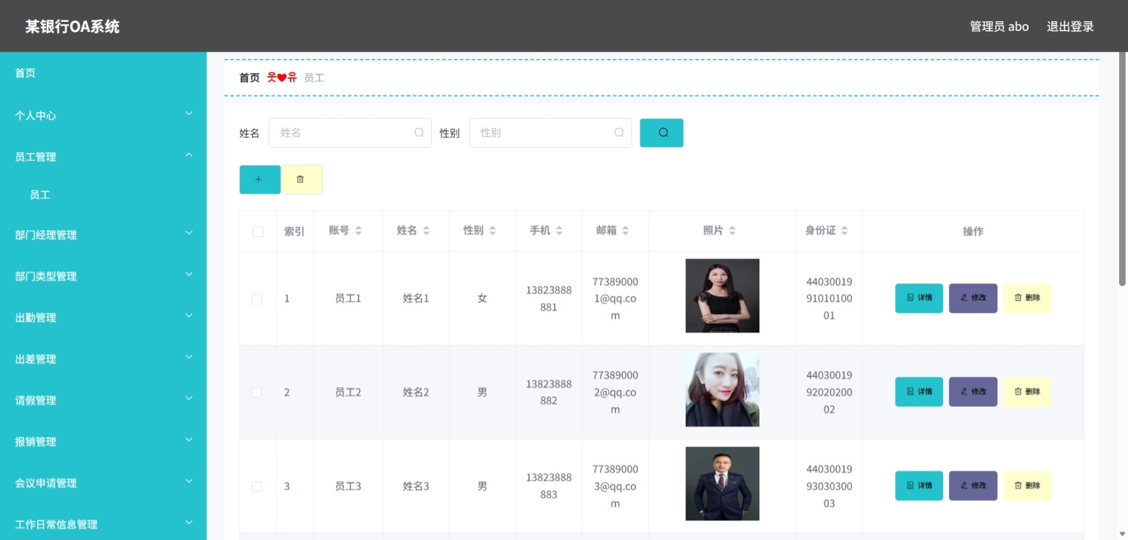The width and height of the screenshot is (1128, 540).
Task: Open 详情 for 员工1
Action: (x=919, y=298)
